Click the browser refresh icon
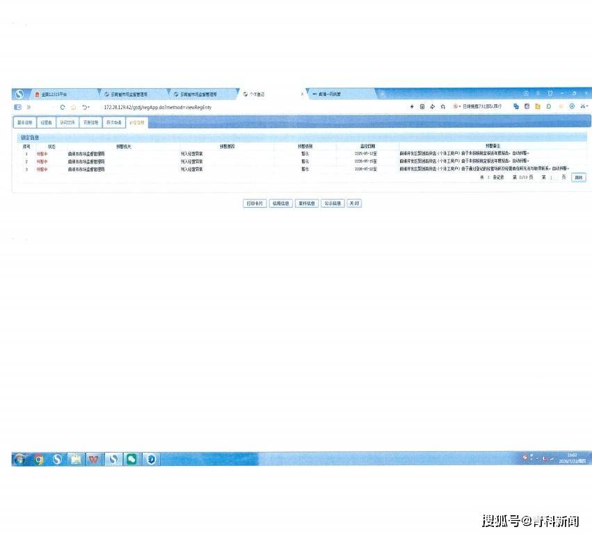 (63, 107)
